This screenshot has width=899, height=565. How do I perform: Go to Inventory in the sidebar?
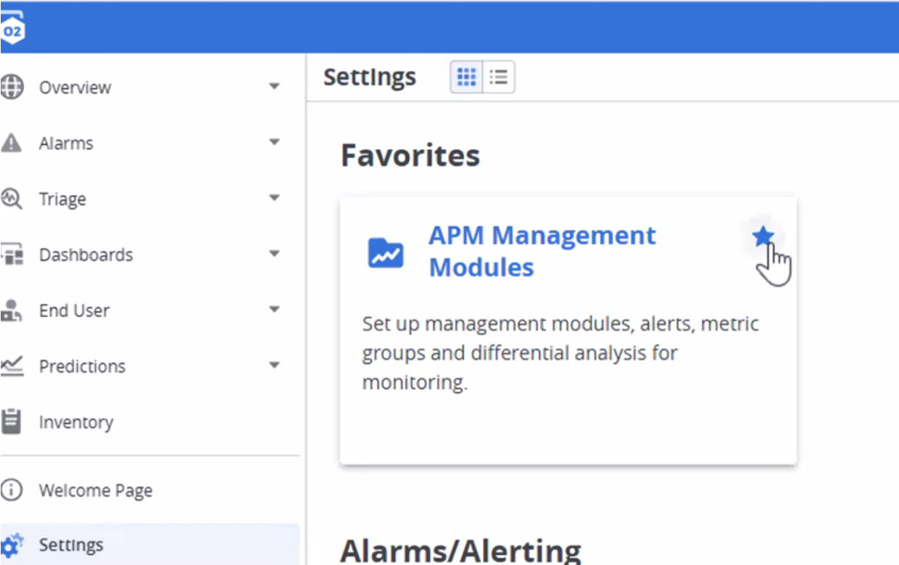pyautogui.click(x=76, y=422)
